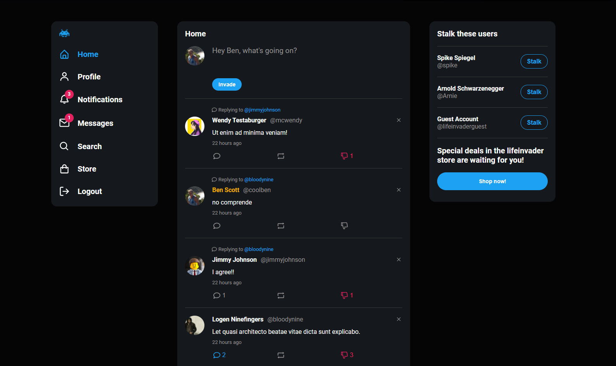This screenshot has height=366, width=616.
Task: Toggle dislike on Logen Ninefingers' post
Action: point(344,355)
